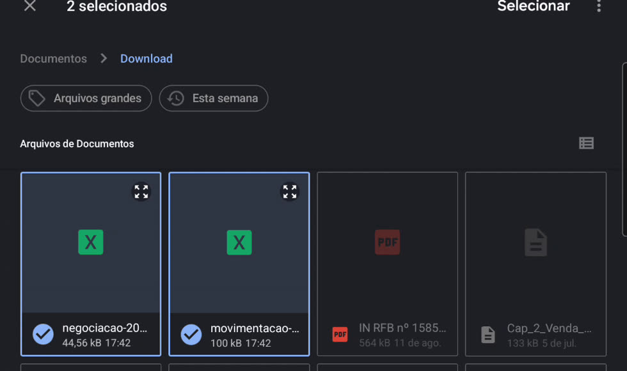This screenshot has width=627, height=371.
Task: Click the movimentacao-... file name
Action: (x=255, y=328)
